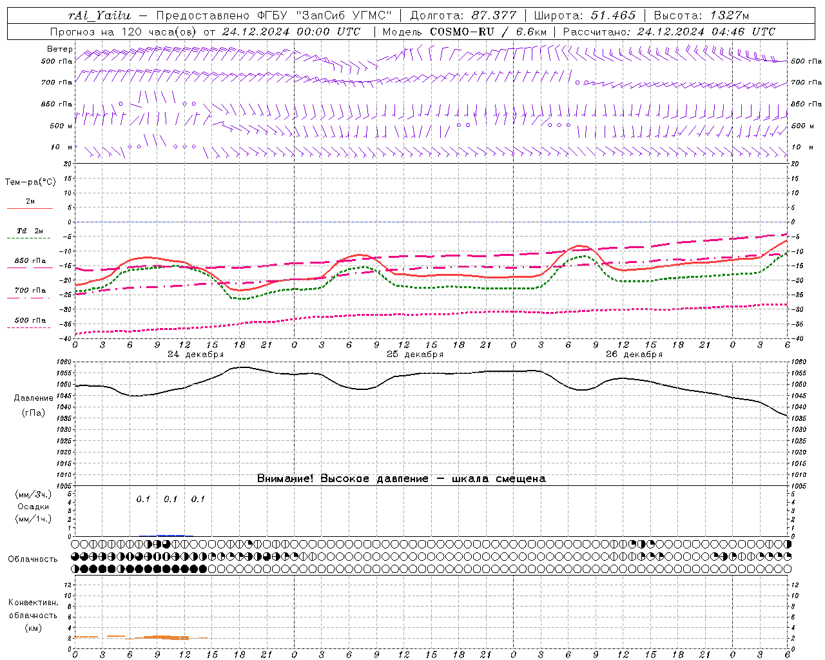Click the Модель COSMO-RU / 6.6км label
This screenshot has height=660, width=825.
465,32
